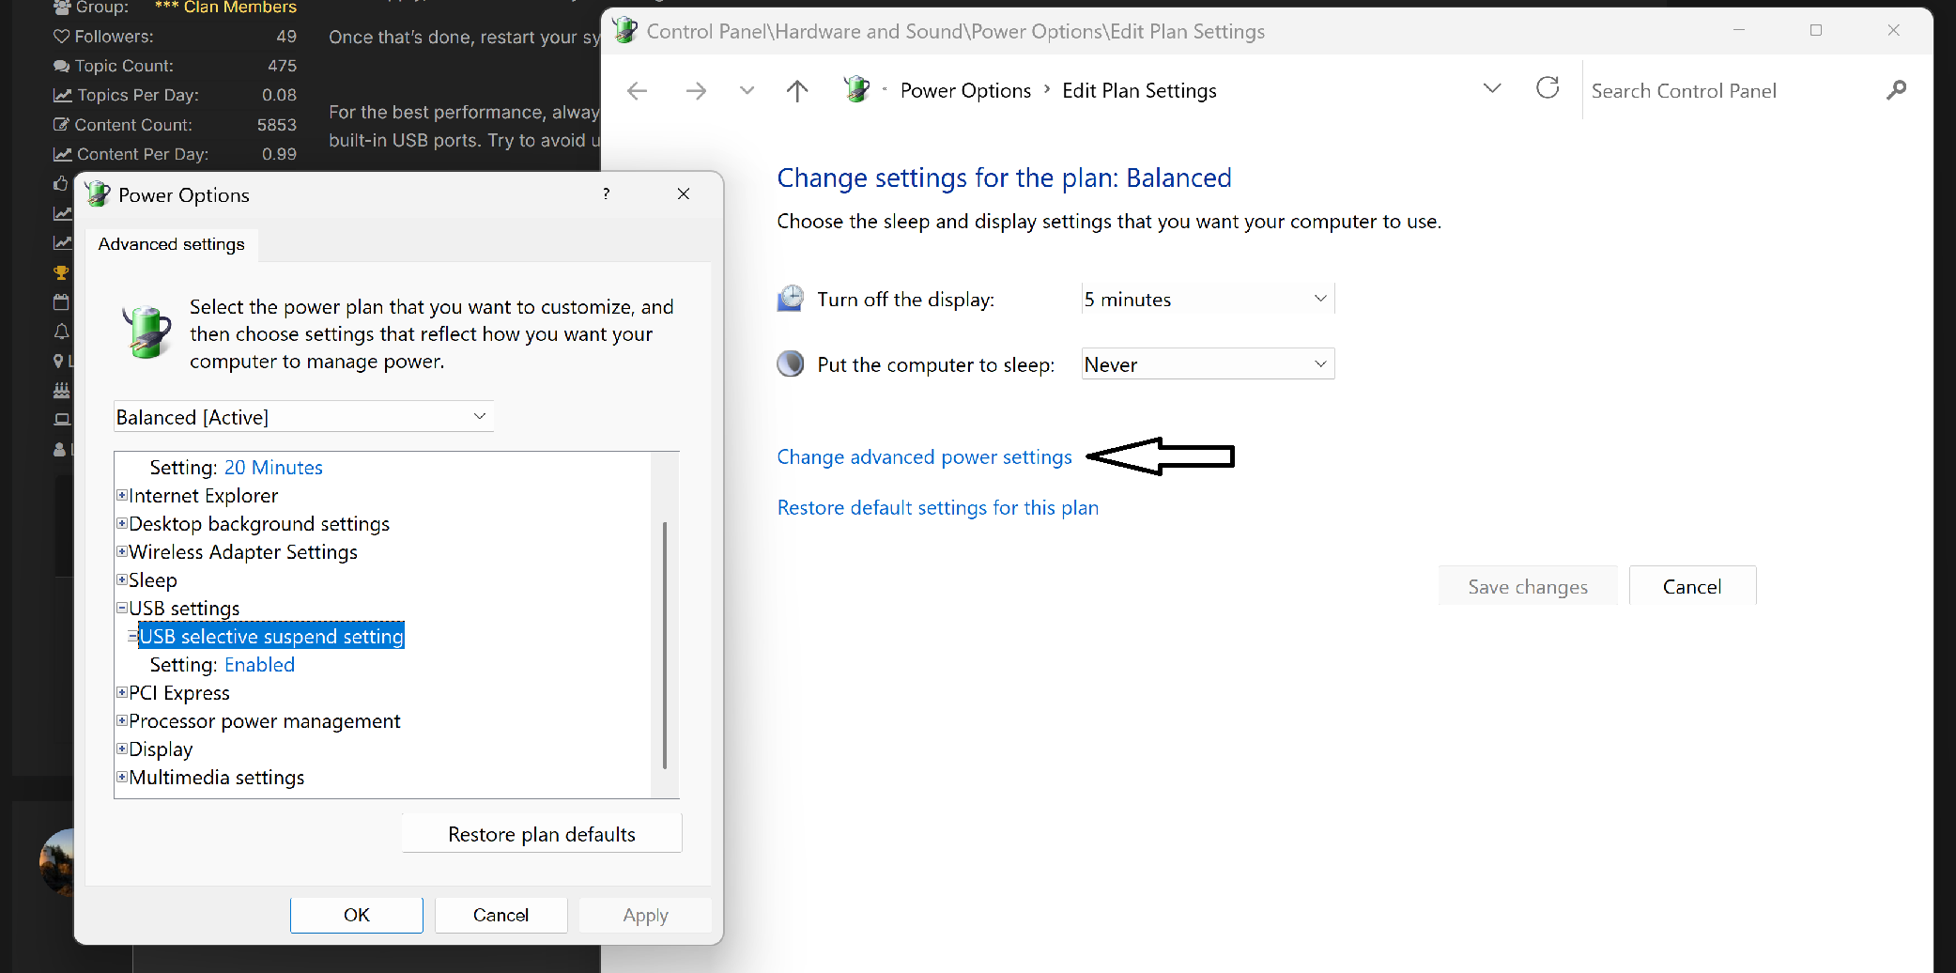This screenshot has width=1956, height=973.
Task: Click the Power Options battery icon in address bar
Action: coord(856,90)
